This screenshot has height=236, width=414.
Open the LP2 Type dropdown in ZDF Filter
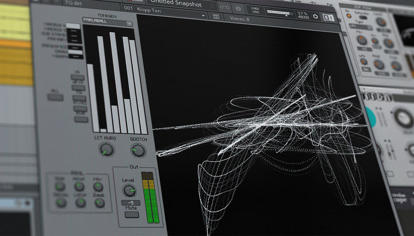click(360, 27)
